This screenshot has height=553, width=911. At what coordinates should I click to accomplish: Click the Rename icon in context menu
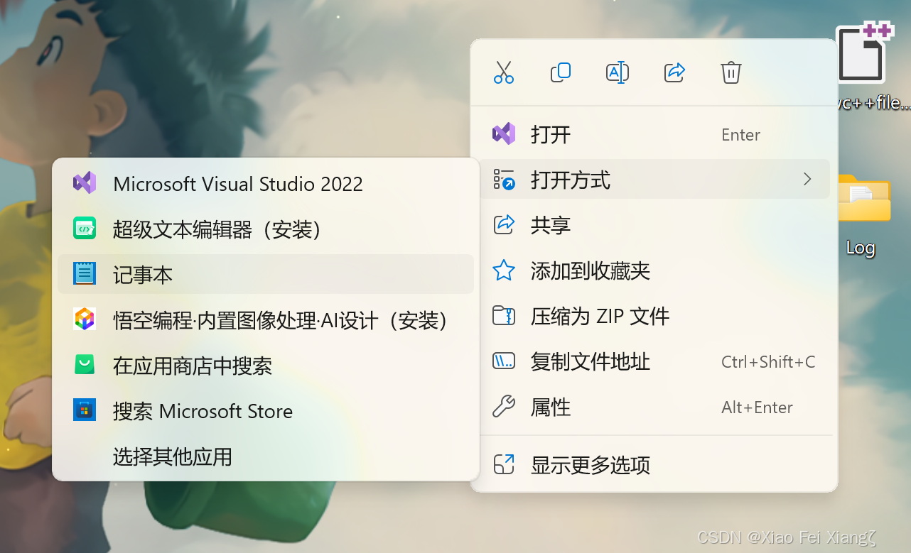pos(618,72)
